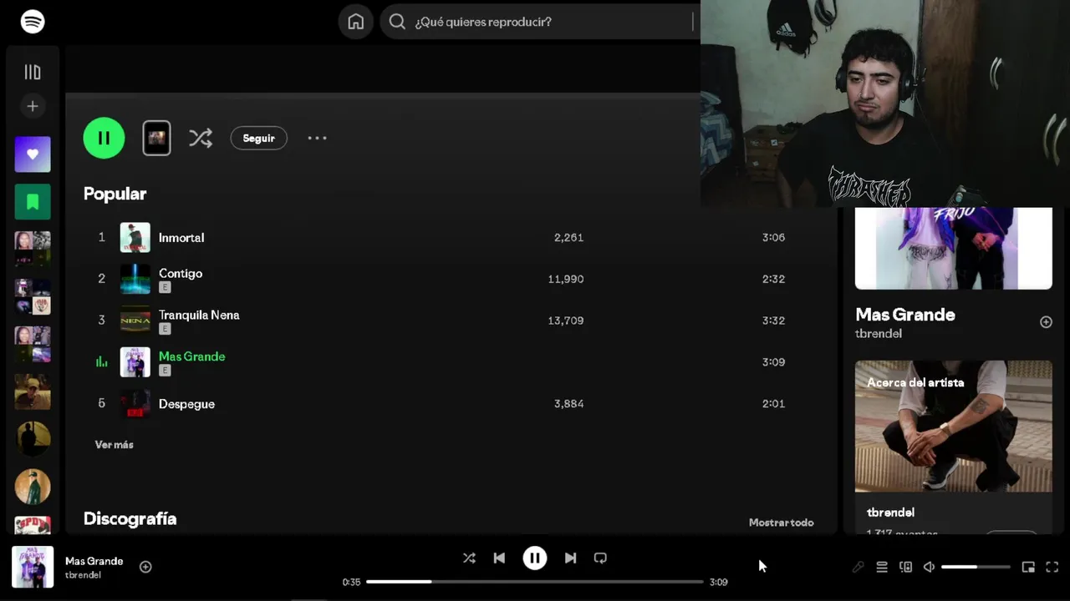Go to Home via house icon
This screenshot has height=601, width=1070.
[356, 22]
